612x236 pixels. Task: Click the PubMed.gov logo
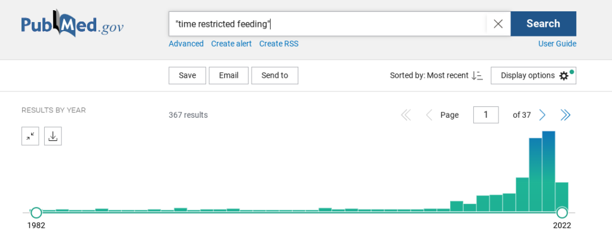(x=72, y=23)
